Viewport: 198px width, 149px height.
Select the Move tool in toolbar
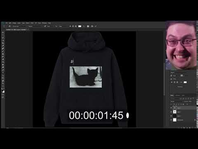coord(3,33)
